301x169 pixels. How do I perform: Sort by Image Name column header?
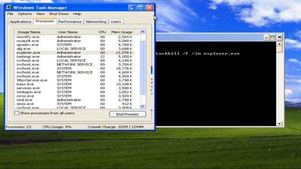click(34, 32)
